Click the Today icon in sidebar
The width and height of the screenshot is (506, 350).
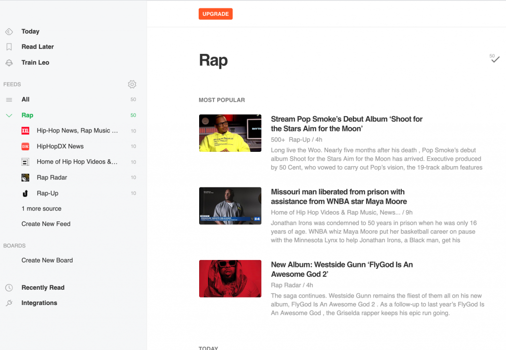tap(9, 32)
